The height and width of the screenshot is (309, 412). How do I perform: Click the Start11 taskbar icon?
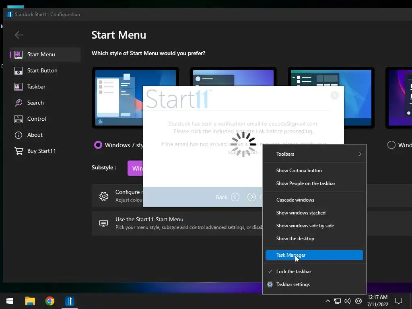point(70,301)
